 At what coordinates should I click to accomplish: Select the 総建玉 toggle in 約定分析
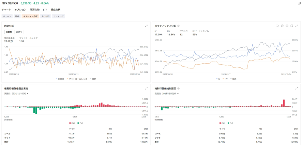tap(19, 32)
